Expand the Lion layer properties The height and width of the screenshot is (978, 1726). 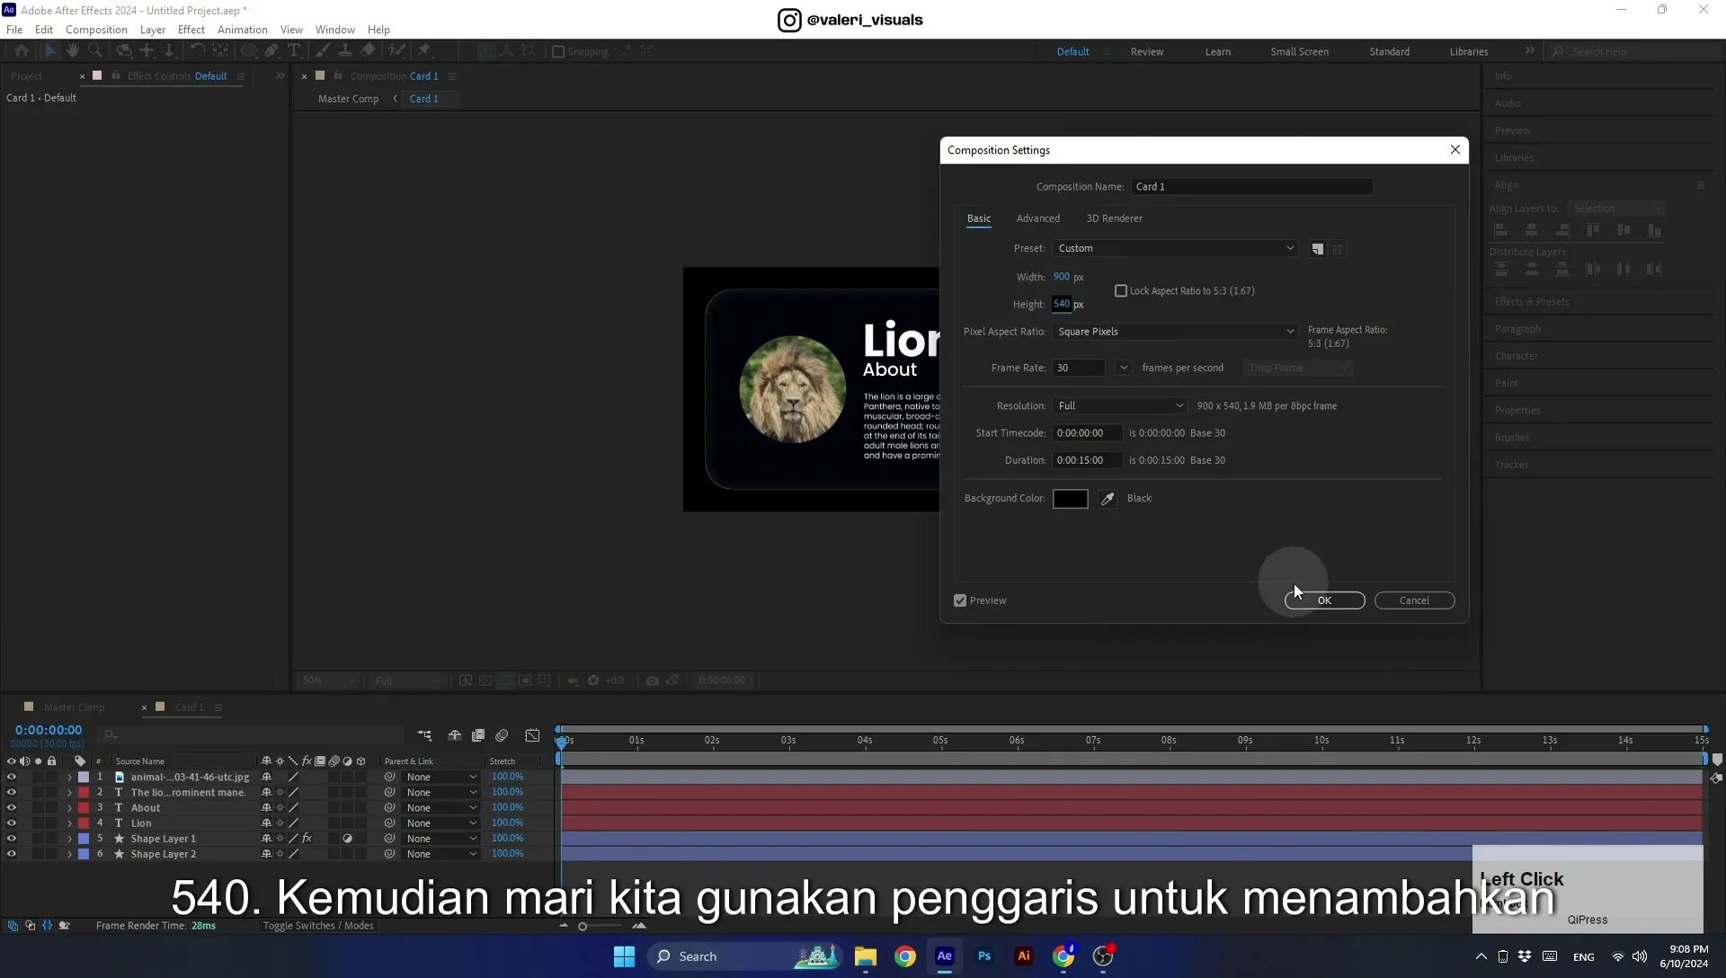pyautogui.click(x=69, y=823)
